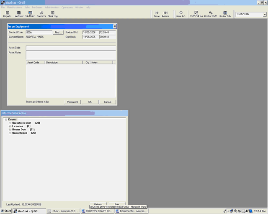This screenshot has height=214, width=268.
Task: Click the Roster Staff toolbar icon
Action: 211,14
